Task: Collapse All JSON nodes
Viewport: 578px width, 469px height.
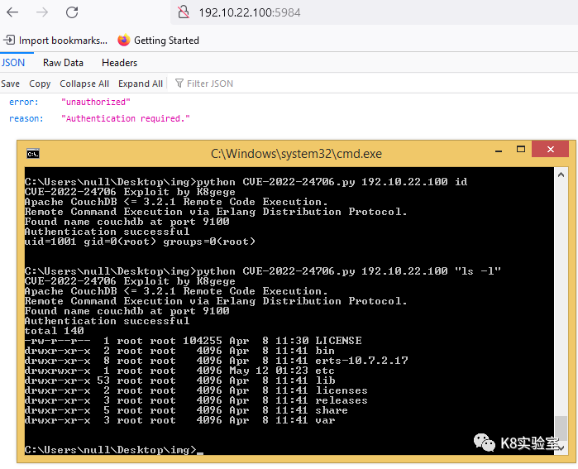Action: tap(84, 84)
